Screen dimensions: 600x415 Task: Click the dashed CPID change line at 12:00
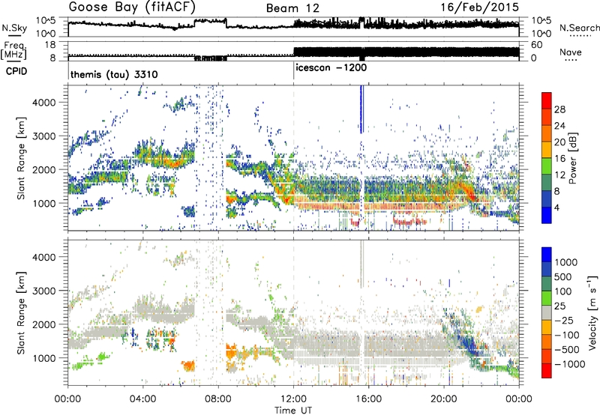tap(294, 158)
